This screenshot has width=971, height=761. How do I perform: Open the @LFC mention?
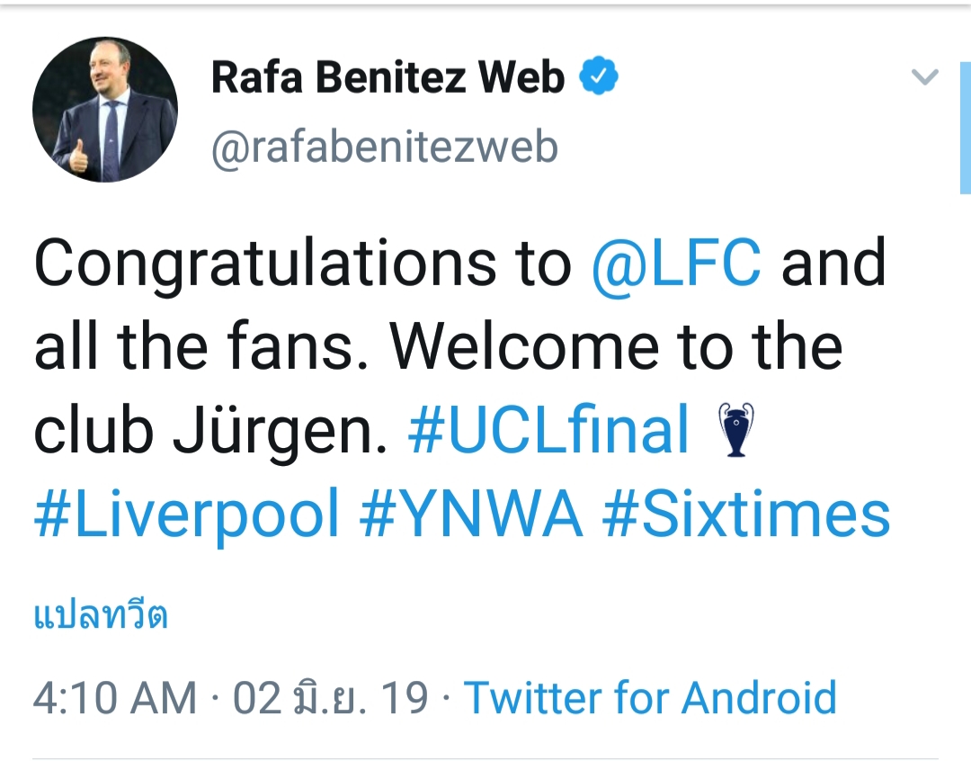pos(677,263)
